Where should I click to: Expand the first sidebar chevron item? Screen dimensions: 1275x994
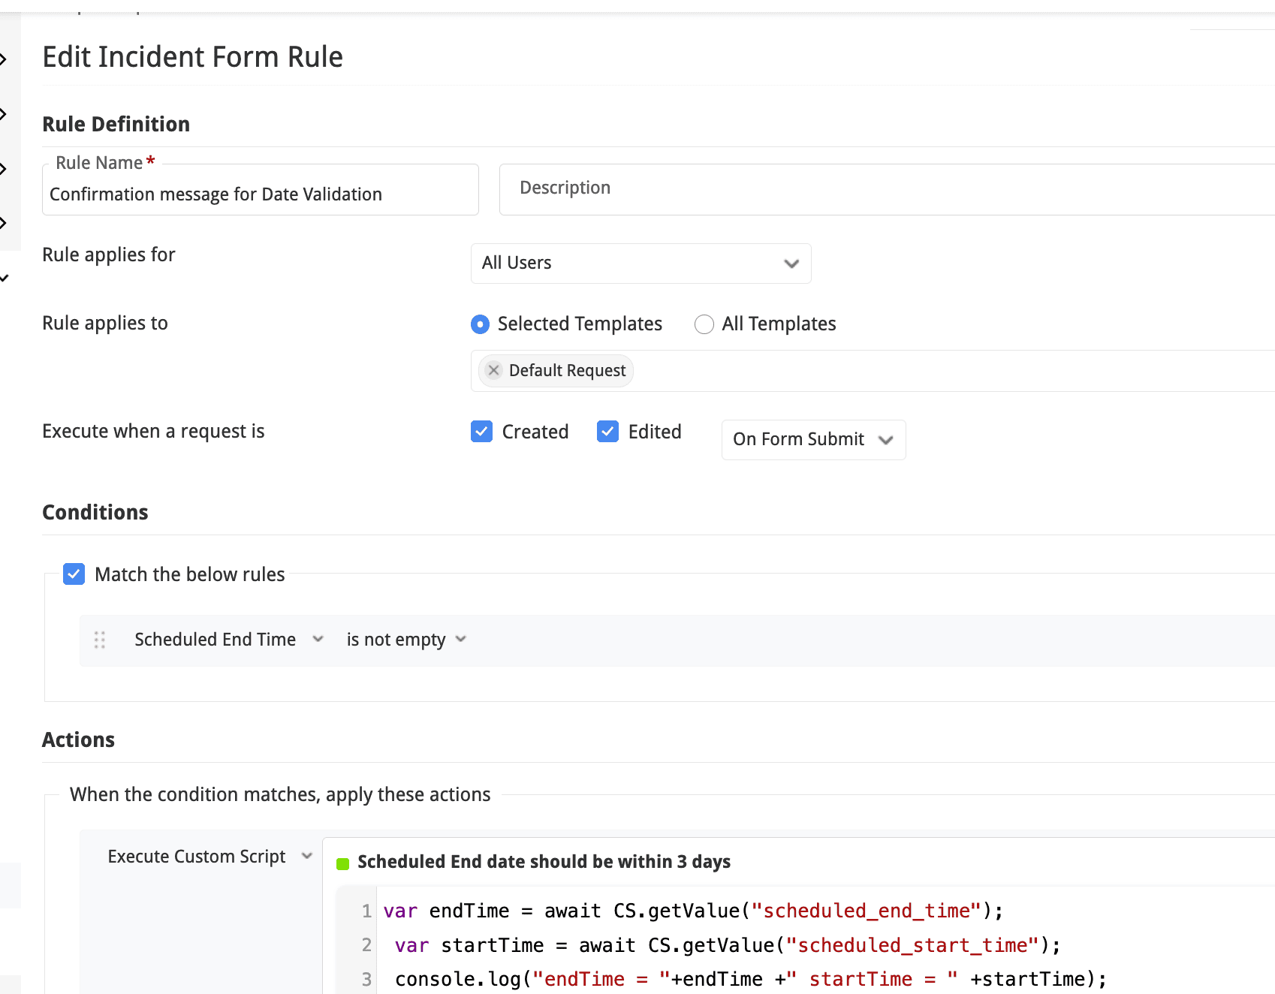pyautogui.click(x=4, y=59)
